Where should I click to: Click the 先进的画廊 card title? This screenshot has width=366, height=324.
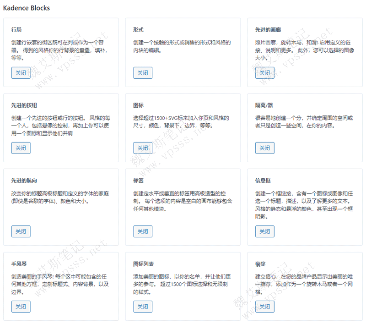tap(268, 30)
